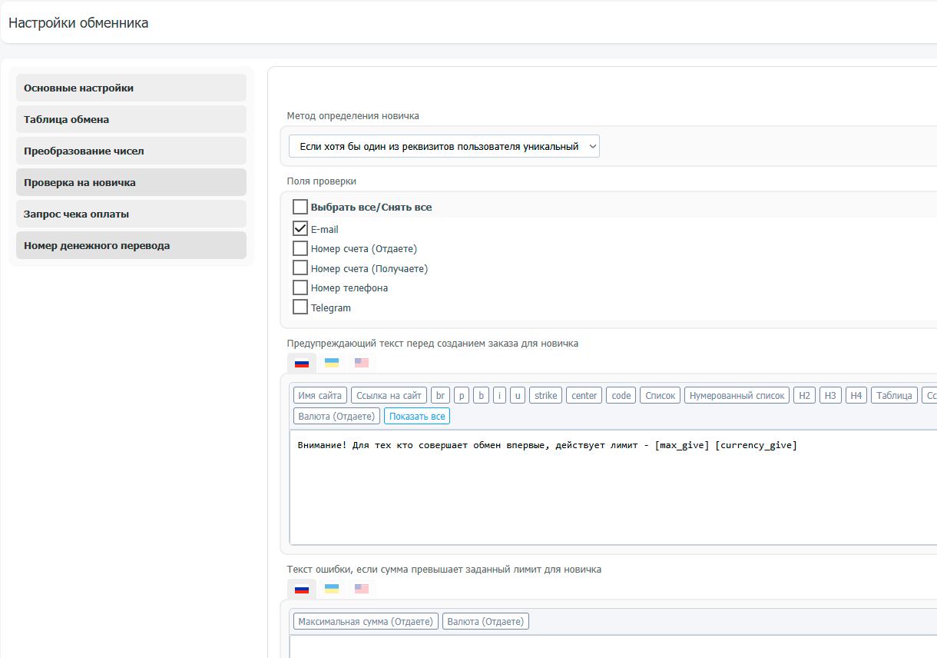Screen dimensions: 937x658
Task: Enable the Telegram checkbox
Action: pos(300,307)
